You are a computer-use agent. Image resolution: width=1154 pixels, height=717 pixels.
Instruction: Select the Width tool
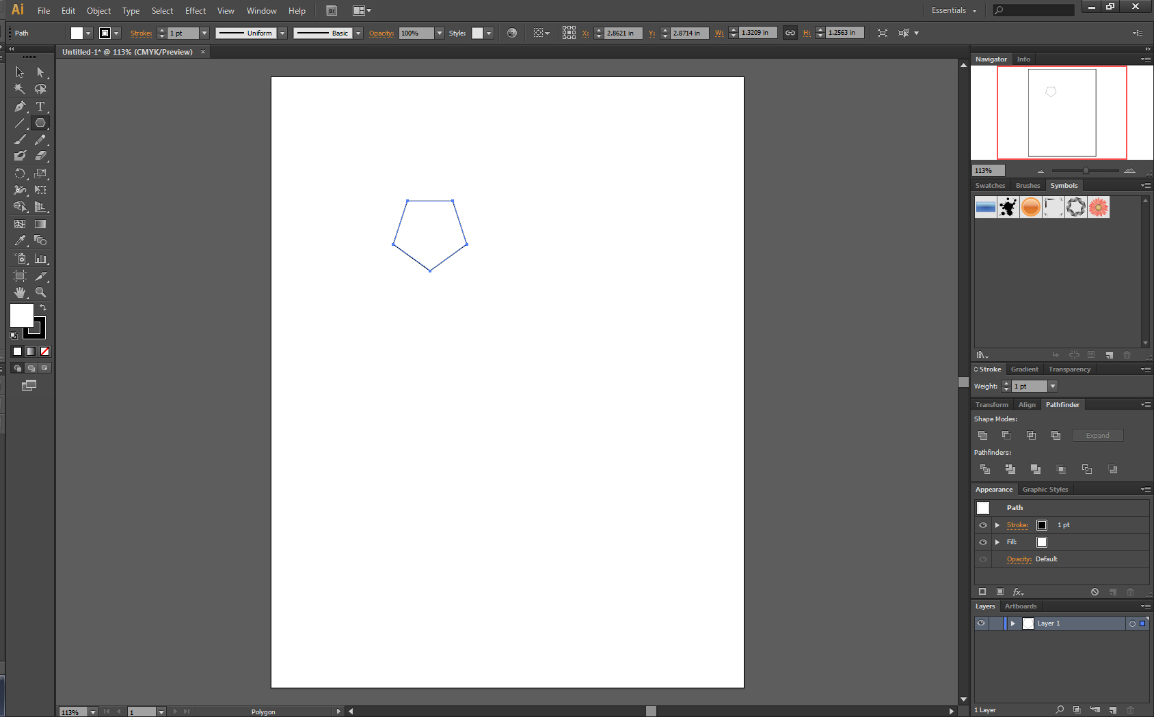[20, 190]
